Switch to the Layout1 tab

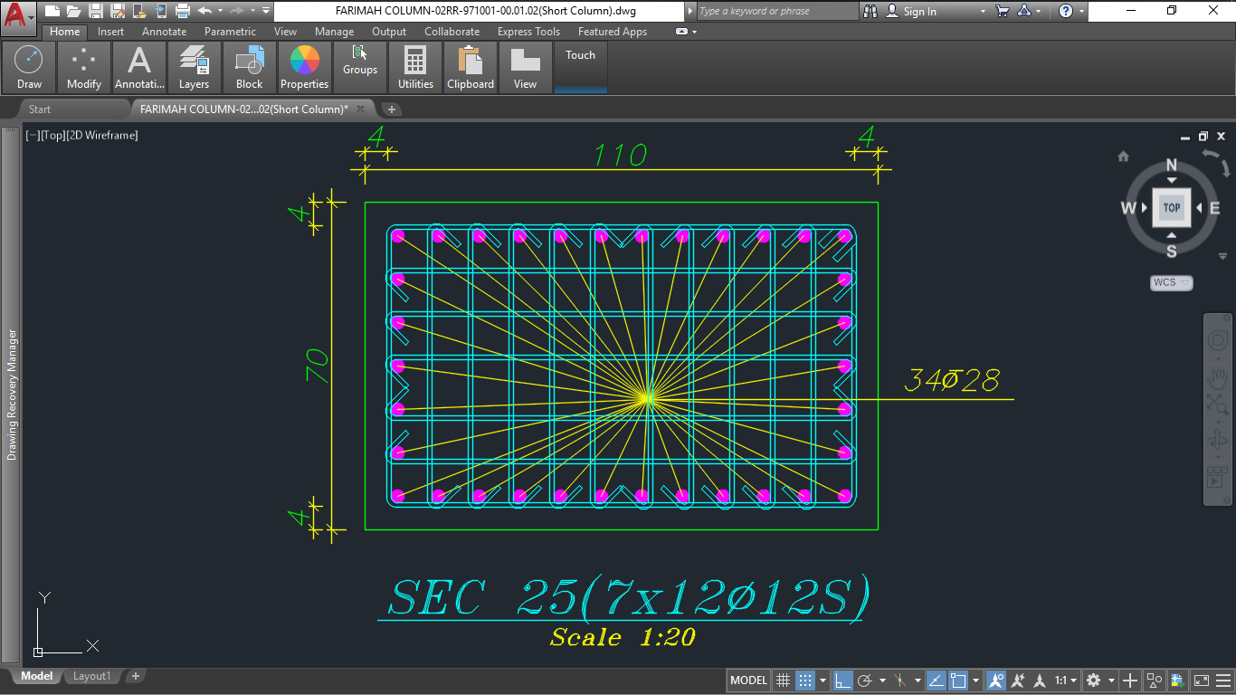[x=91, y=676]
